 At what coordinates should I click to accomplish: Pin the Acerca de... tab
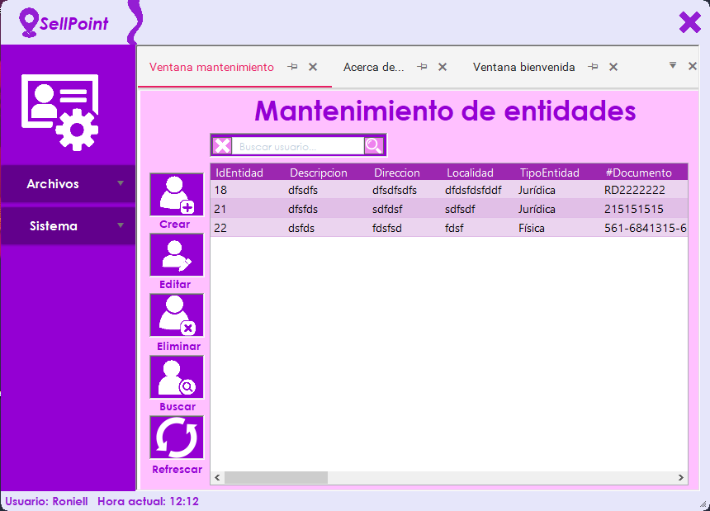point(422,67)
